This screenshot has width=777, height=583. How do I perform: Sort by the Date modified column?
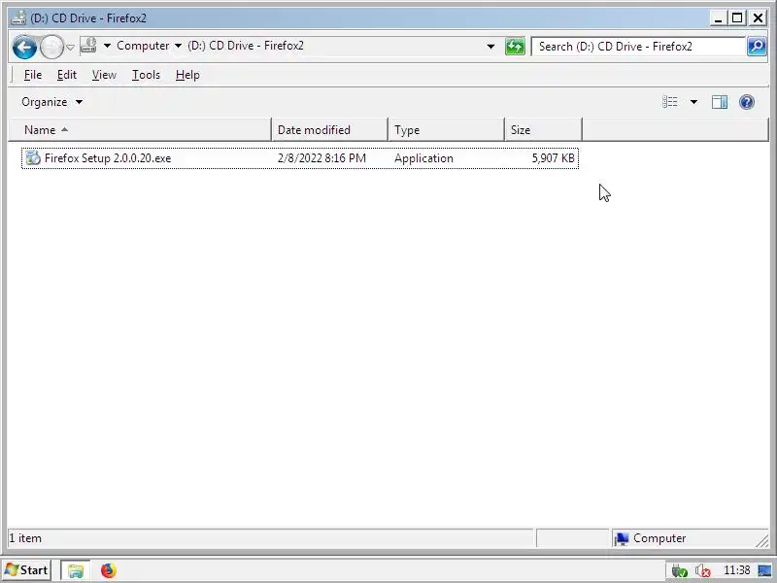[329, 130]
